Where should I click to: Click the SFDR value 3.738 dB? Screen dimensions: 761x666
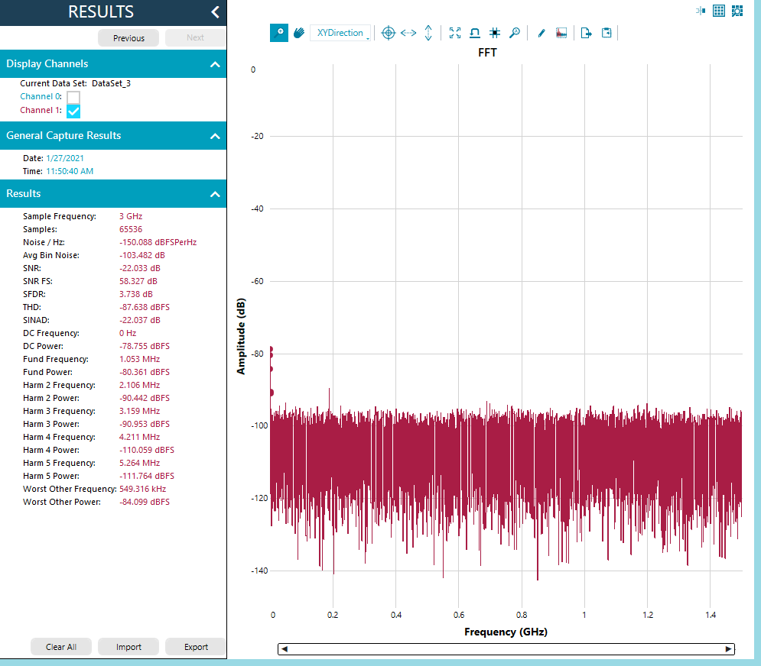[136, 294]
